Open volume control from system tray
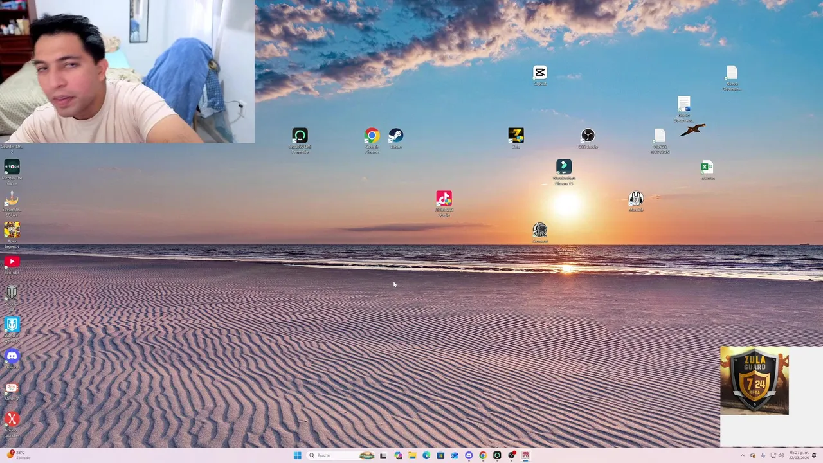 click(x=781, y=455)
